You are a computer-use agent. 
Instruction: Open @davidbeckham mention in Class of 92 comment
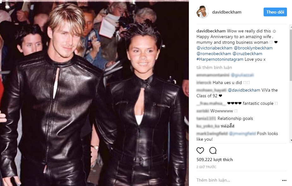[x=244, y=90]
